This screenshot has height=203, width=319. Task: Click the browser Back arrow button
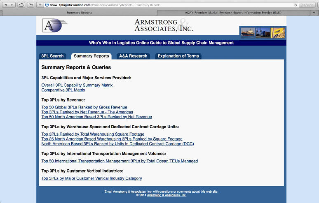5,5
